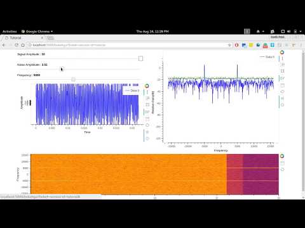Open a new browser tab
305x228 pixels.
51,38
